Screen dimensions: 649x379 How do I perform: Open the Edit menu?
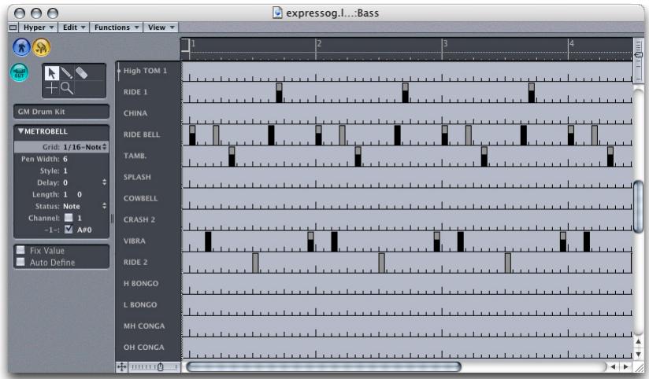tap(74, 28)
